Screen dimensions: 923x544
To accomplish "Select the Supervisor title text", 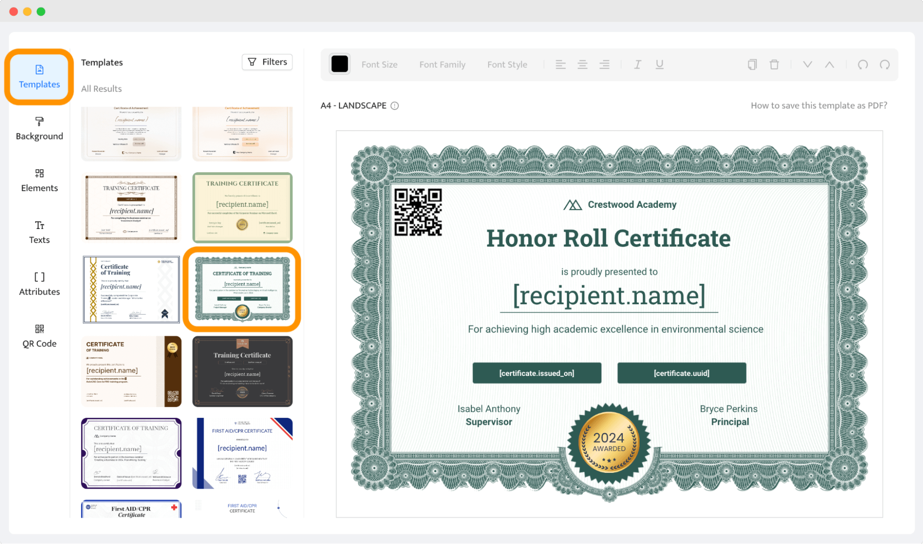I will 489,422.
